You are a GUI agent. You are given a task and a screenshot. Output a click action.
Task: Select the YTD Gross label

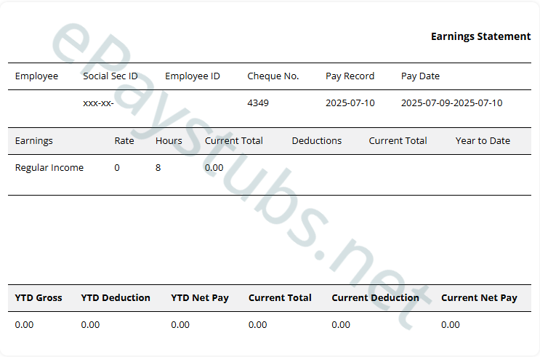point(39,298)
